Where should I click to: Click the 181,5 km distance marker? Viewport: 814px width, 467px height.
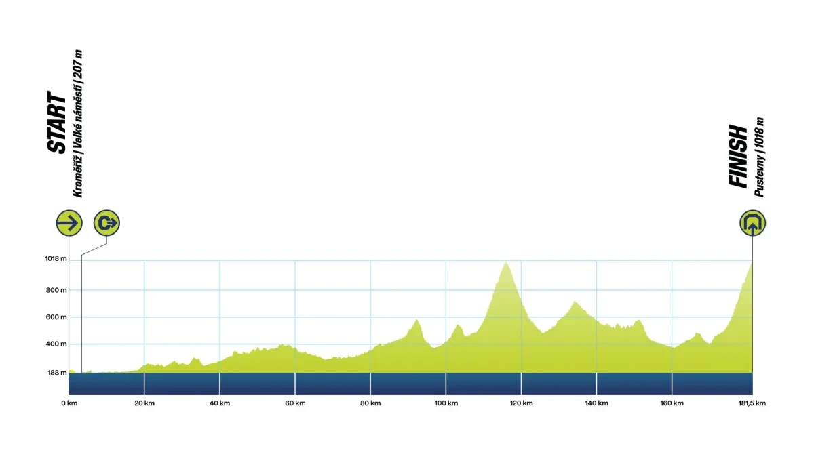pyautogui.click(x=751, y=403)
